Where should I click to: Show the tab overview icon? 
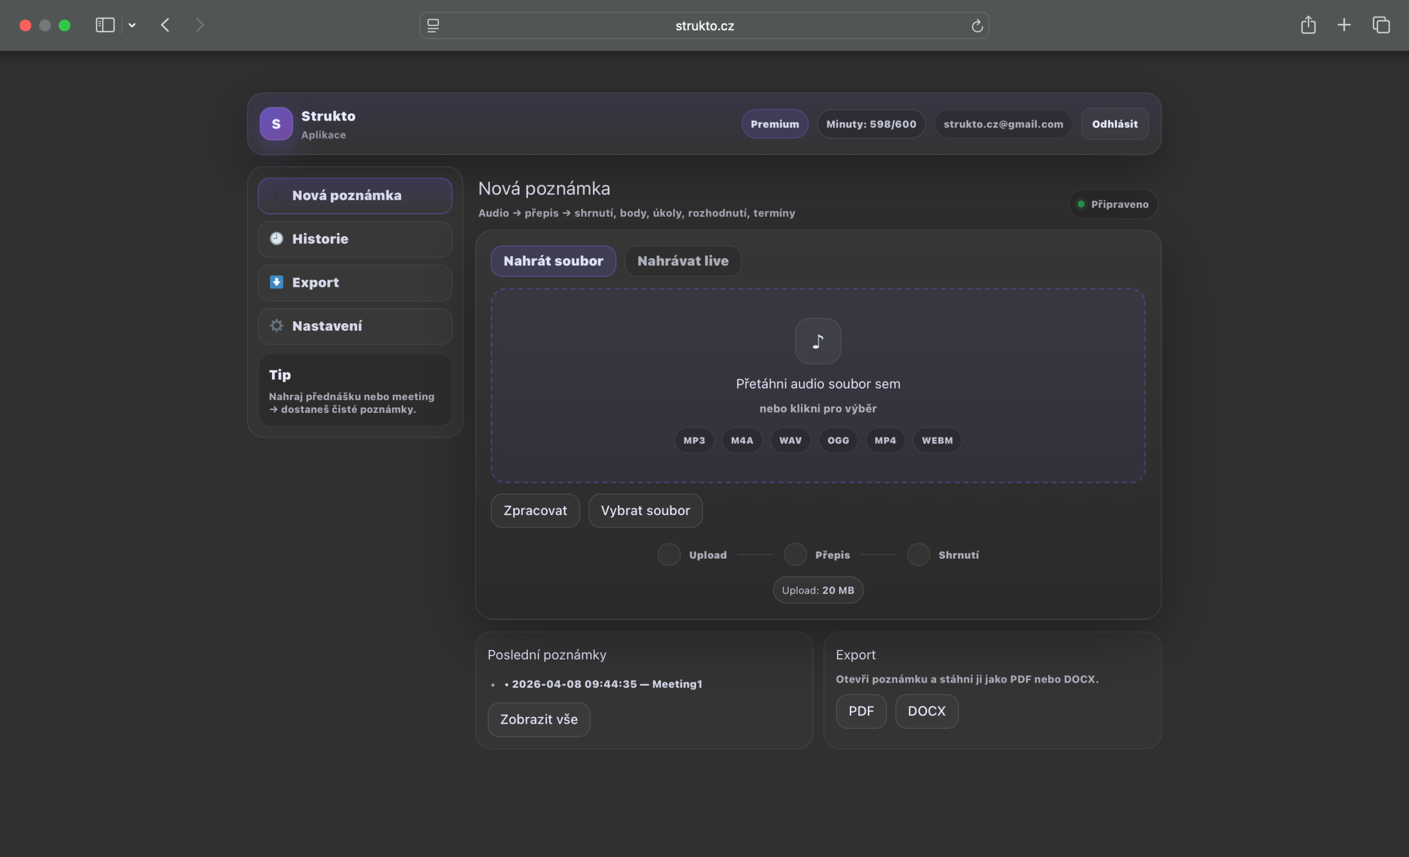coord(1381,25)
